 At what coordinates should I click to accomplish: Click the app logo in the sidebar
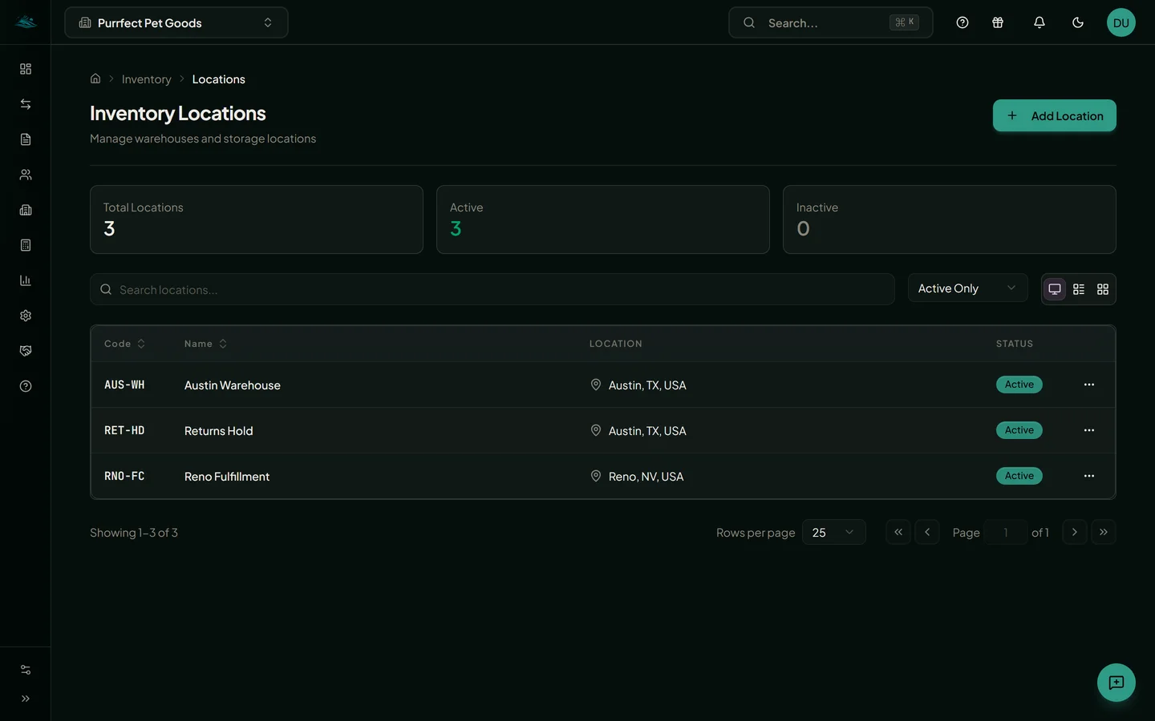26,22
